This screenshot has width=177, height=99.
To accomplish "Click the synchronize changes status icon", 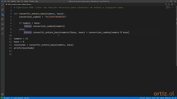I will [12, 98].
